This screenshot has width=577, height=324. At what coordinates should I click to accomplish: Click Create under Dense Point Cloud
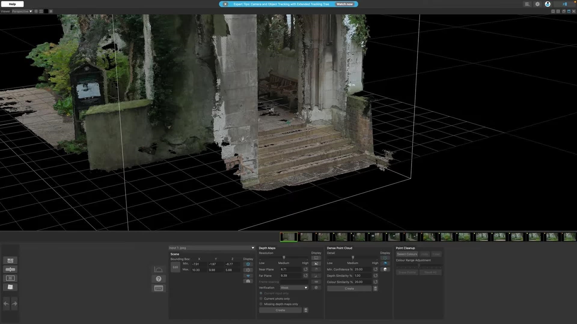pyautogui.click(x=349, y=288)
